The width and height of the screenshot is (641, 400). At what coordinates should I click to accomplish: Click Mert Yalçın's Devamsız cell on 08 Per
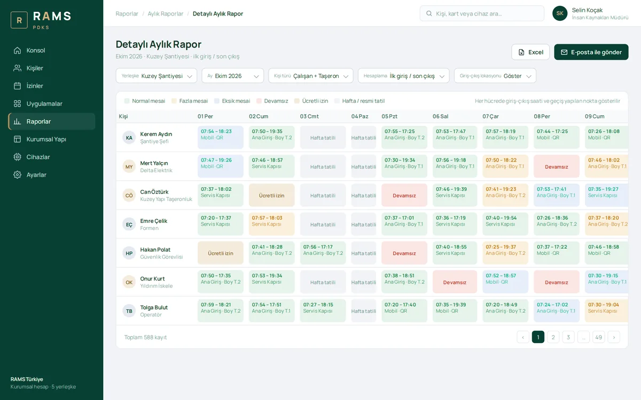pyautogui.click(x=557, y=166)
